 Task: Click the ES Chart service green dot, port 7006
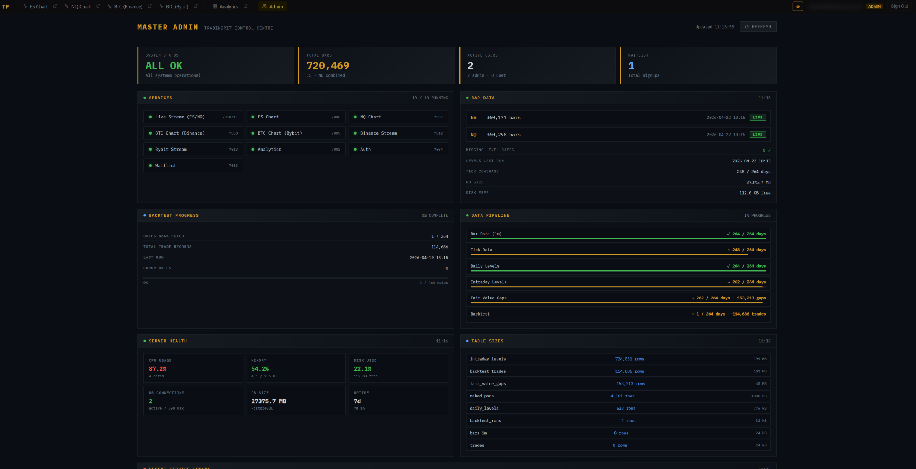(253, 117)
